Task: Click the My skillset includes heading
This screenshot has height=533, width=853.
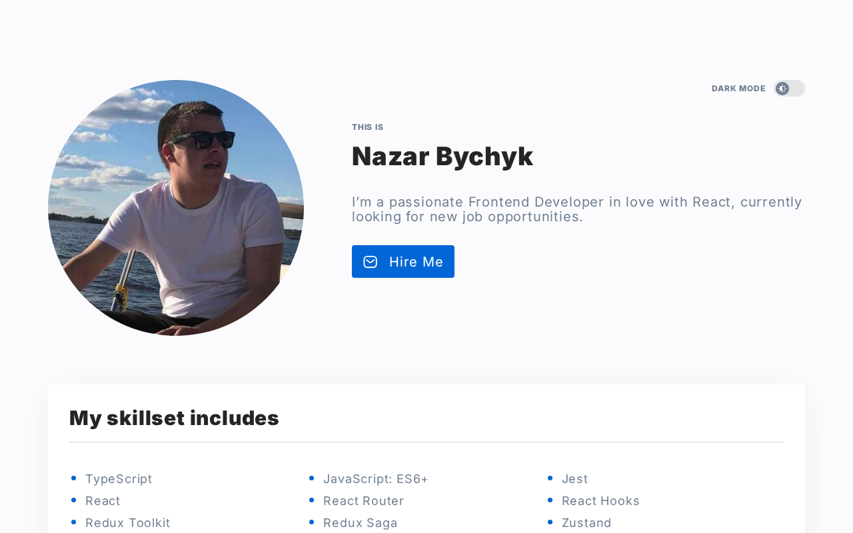Action: pyautogui.click(x=174, y=418)
